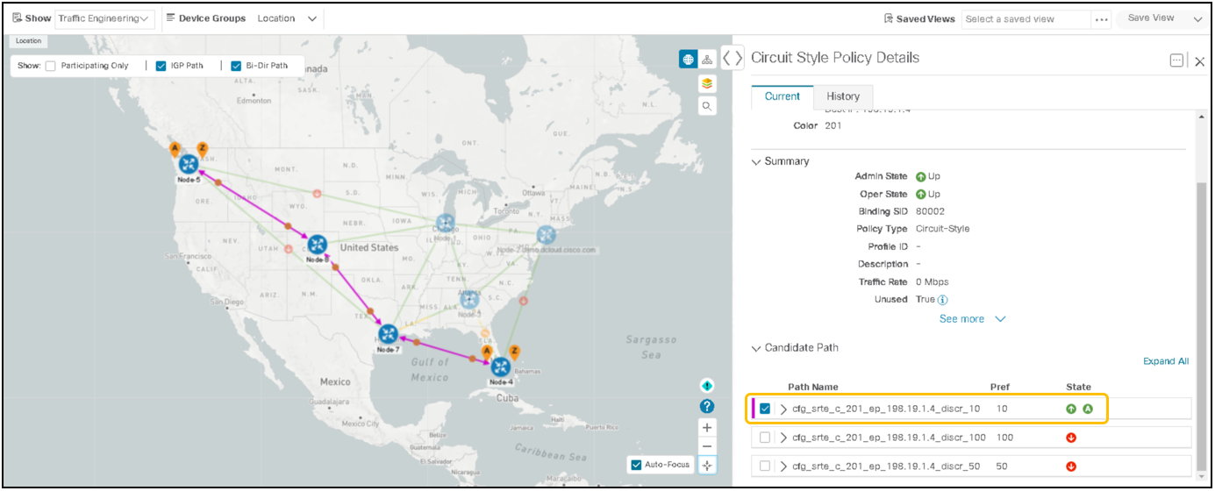This screenshot has height=491, width=1215.
Task: Click the panel resize arrows beside the details title
Action: pos(733,58)
